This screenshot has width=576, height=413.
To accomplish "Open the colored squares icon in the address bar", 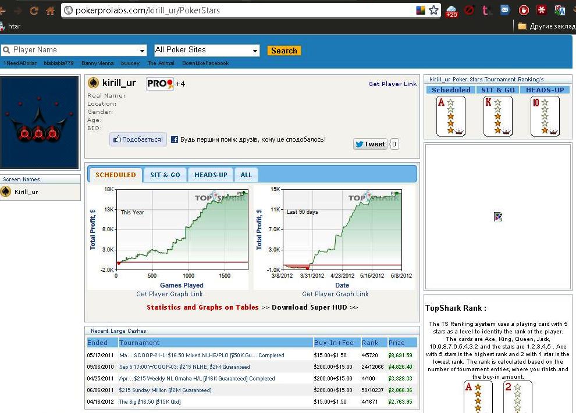I will pos(421,10).
